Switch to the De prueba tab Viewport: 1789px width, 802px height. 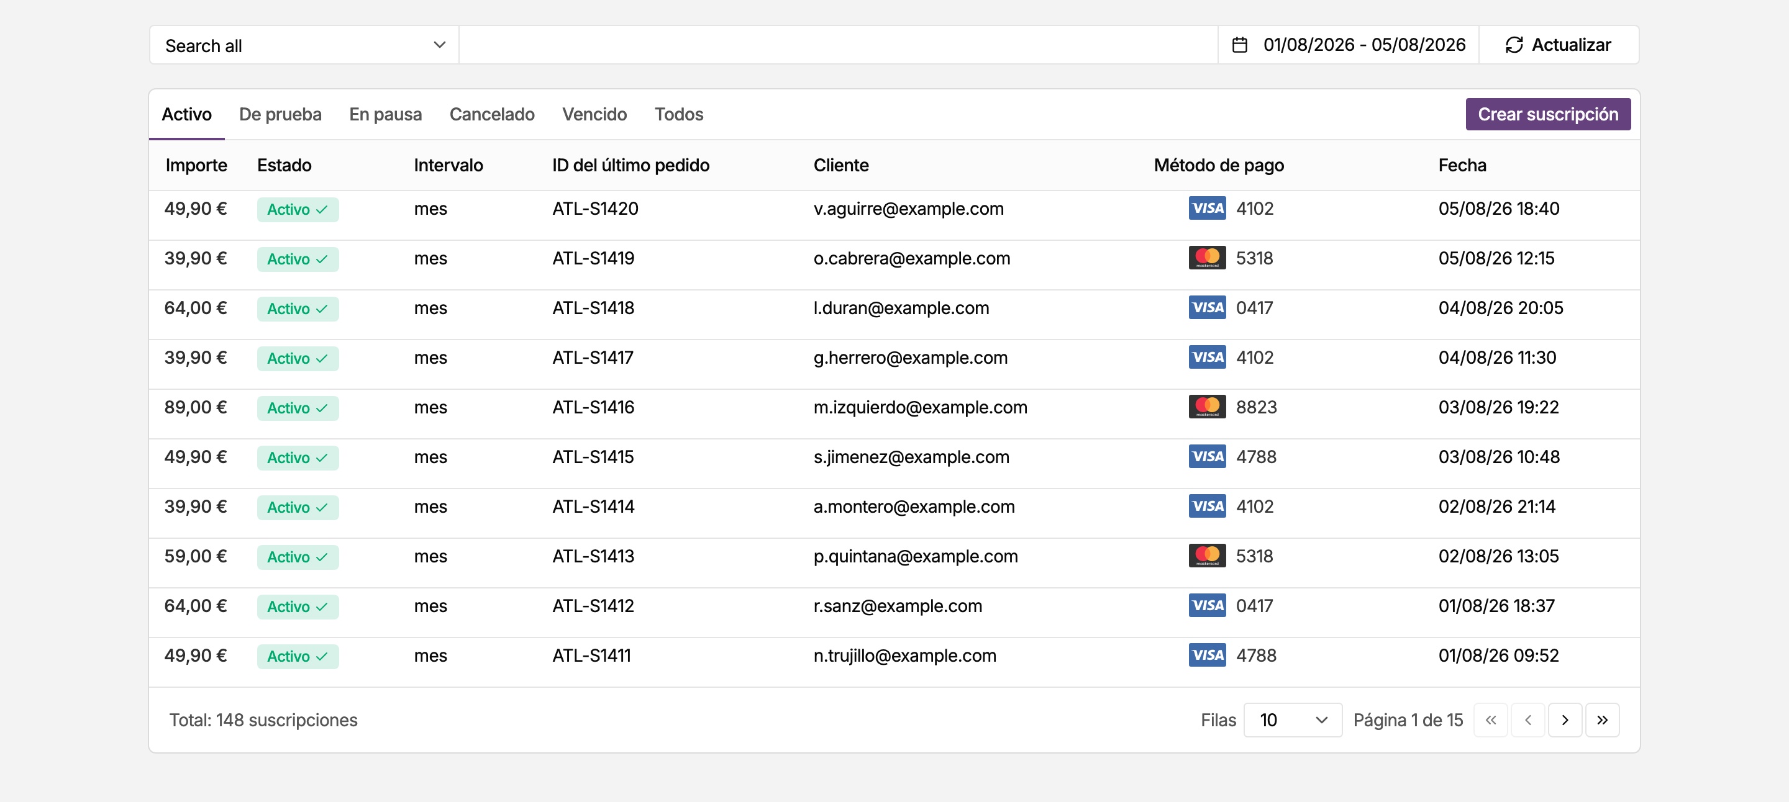(x=280, y=114)
